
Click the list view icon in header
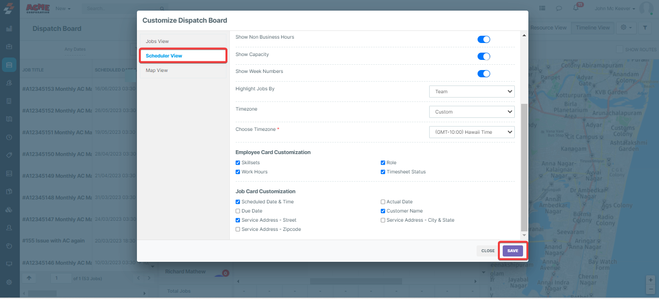coord(542,8)
